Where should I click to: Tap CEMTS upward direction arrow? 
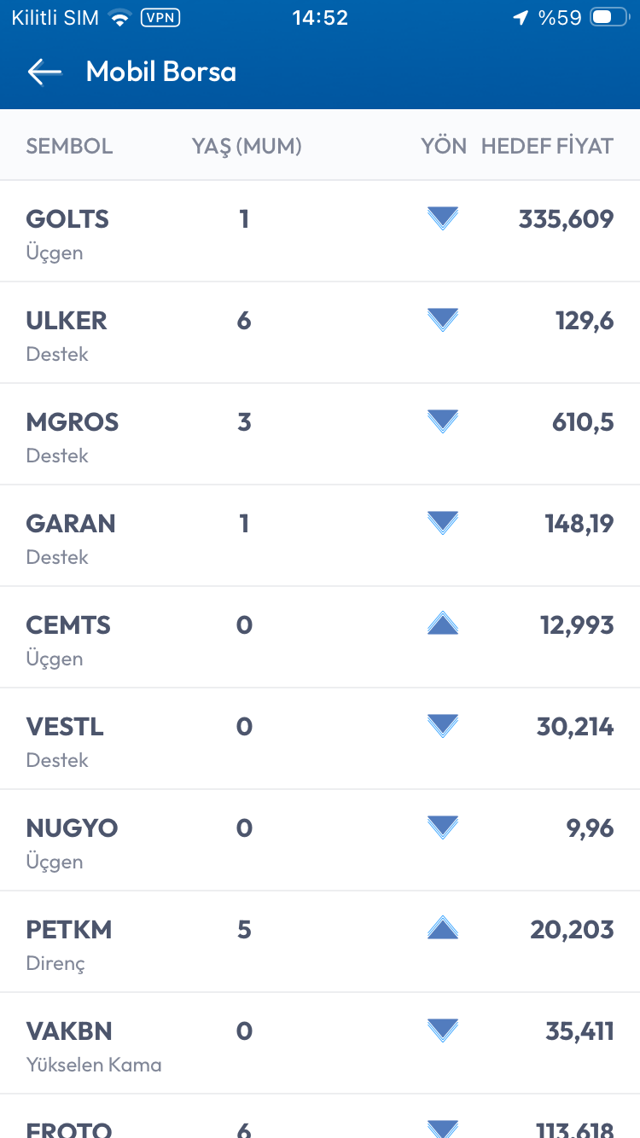442,624
